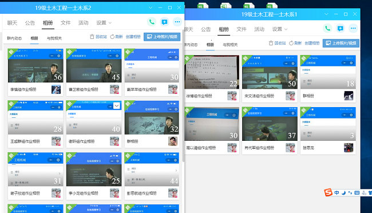Expand the 设置 dropdown in 土木系1 window

click(x=279, y=29)
